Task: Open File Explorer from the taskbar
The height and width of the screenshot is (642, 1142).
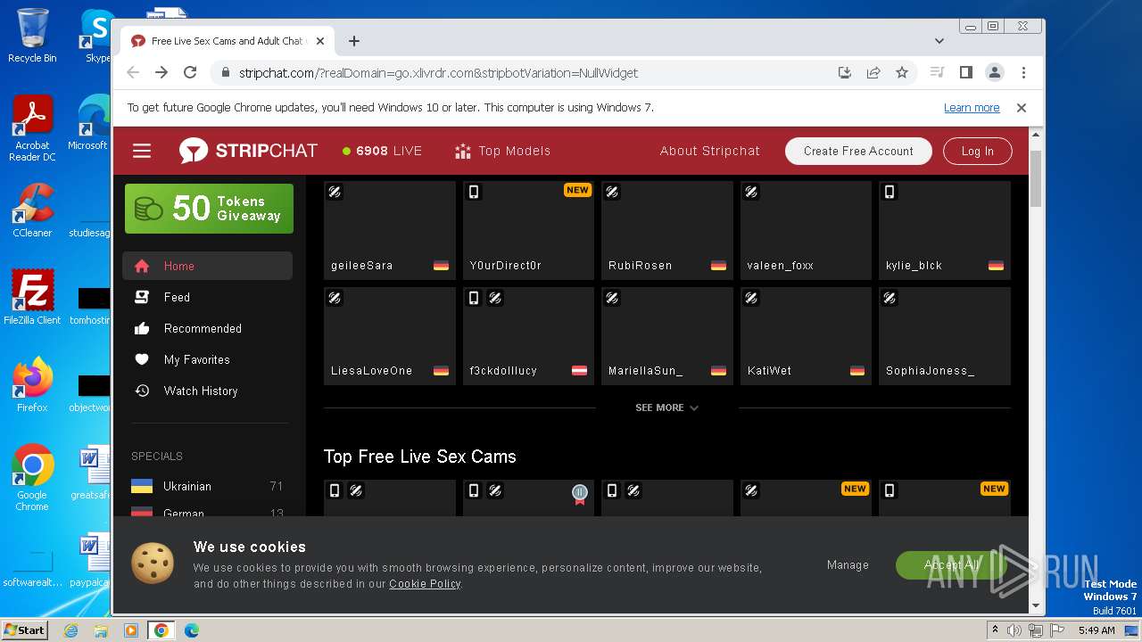Action: (101, 630)
